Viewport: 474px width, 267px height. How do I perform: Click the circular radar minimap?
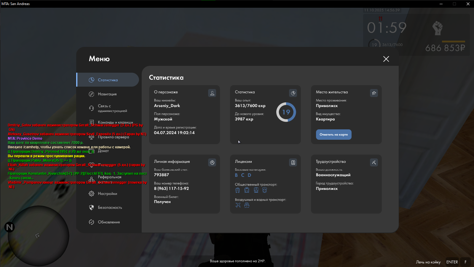click(38, 236)
